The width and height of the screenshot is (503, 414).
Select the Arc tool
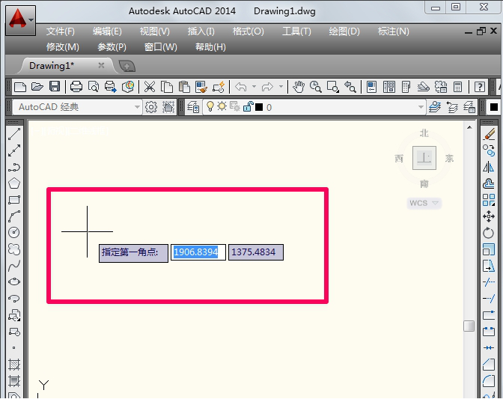click(x=14, y=216)
